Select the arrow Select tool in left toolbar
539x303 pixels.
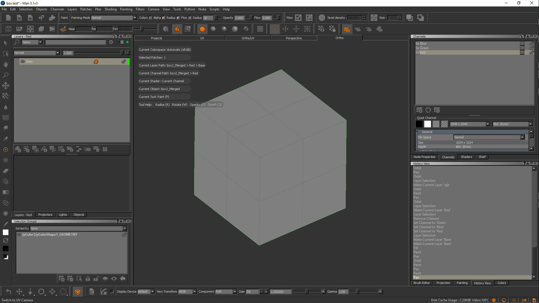pos(5,43)
